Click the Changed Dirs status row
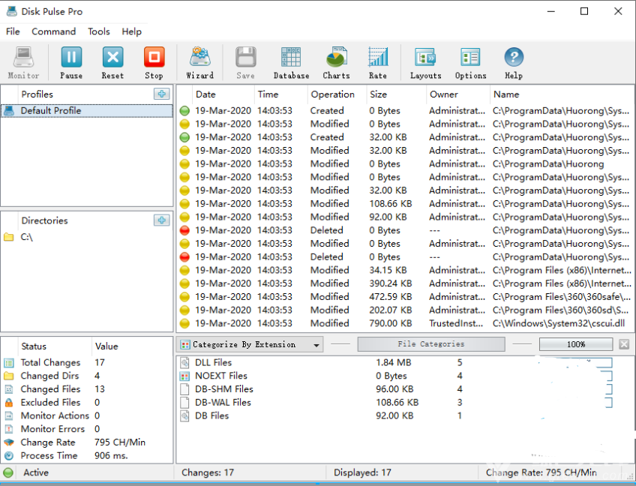 (87, 376)
